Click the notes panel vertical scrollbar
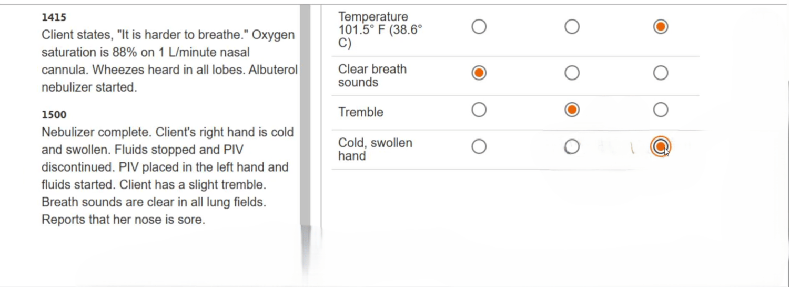This screenshot has width=789, height=287. click(x=305, y=115)
